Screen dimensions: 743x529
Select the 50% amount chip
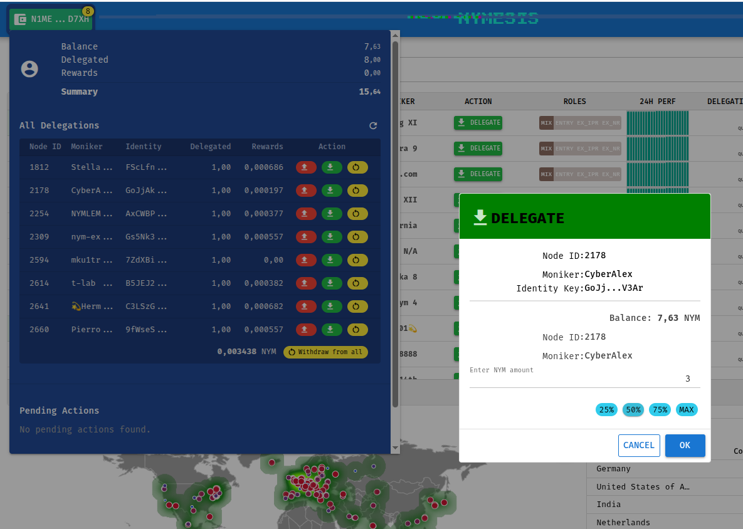click(x=633, y=410)
